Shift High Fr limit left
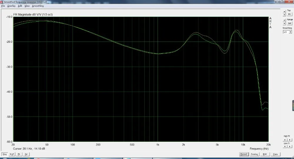Screen dimensions: 294x159 (x=285, y=140)
